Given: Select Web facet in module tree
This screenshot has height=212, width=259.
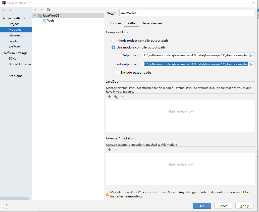Looking at the screenshot, I should point(50,21).
